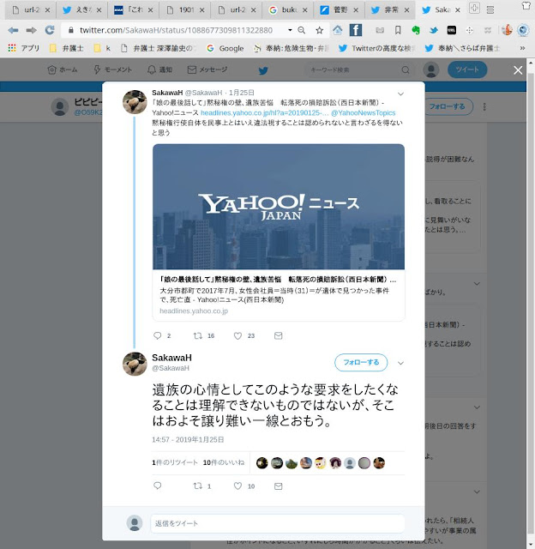
Task: Open the bookmark ribbon extension icon
Action: point(398,31)
